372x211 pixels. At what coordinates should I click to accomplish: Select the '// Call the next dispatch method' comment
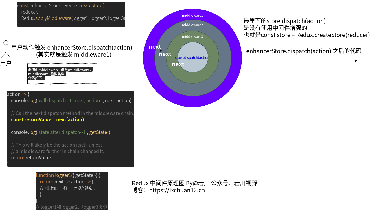73,113
